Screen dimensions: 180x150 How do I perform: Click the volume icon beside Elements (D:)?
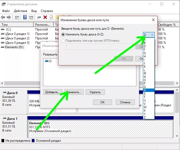point(3,47)
